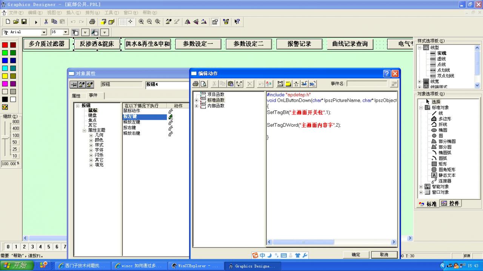Toggle the snap to grid icon in toolbar

point(131,22)
